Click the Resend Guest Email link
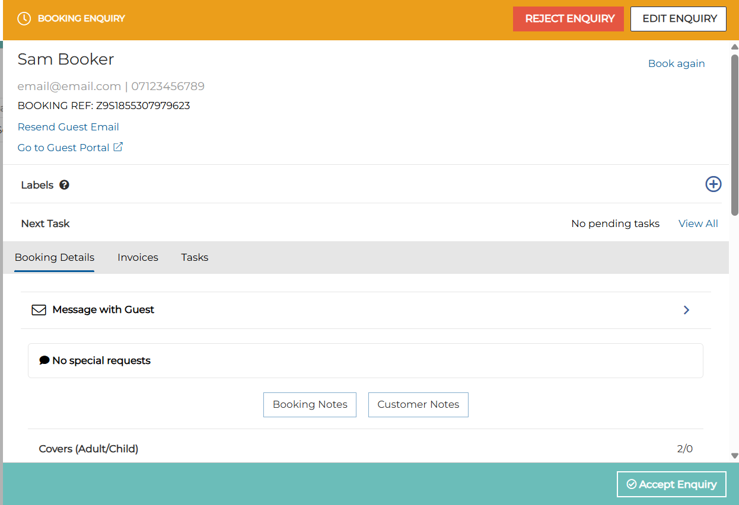This screenshot has width=739, height=505. pyautogui.click(x=68, y=127)
